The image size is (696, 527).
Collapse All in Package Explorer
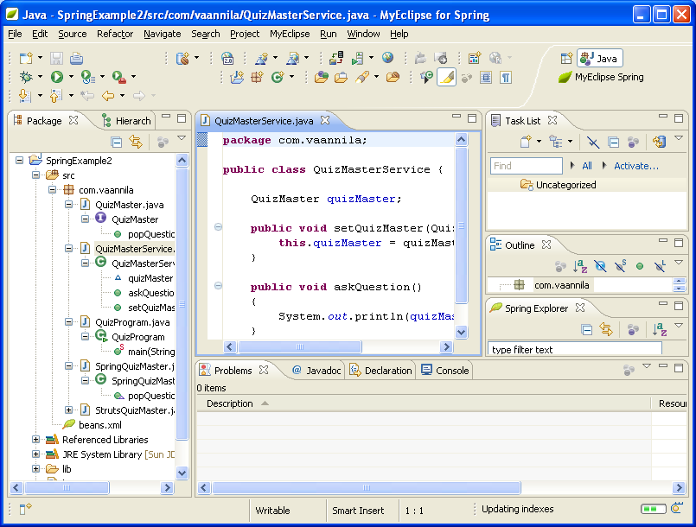117,142
